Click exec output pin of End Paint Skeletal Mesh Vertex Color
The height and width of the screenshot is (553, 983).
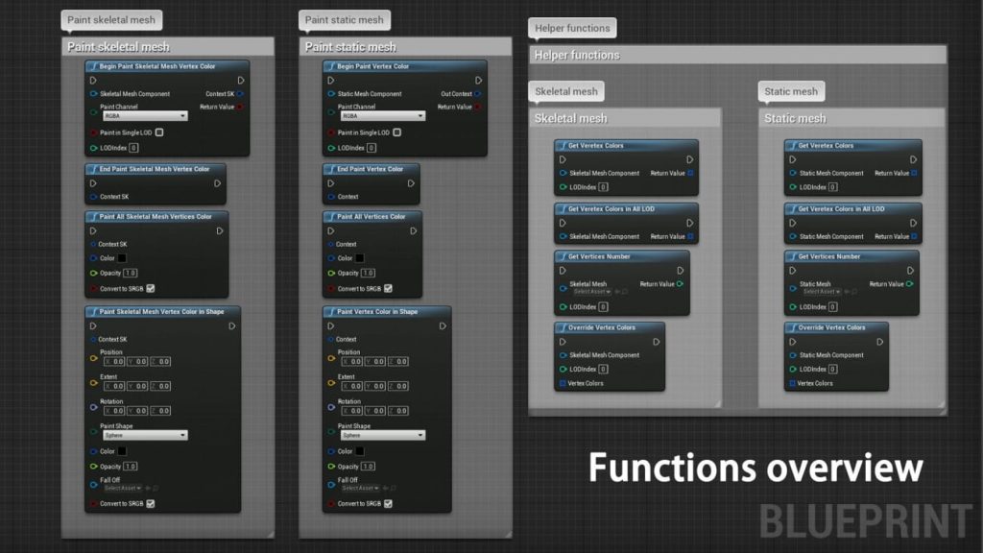[x=218, y=183]
